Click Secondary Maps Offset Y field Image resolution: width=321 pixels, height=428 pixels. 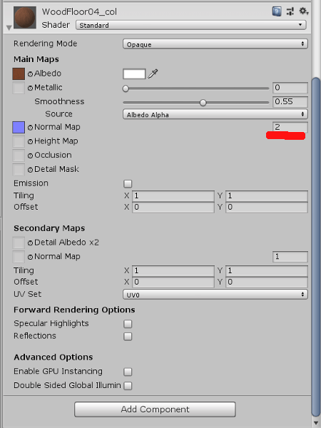pyautogui.click(x=267, y=282)
